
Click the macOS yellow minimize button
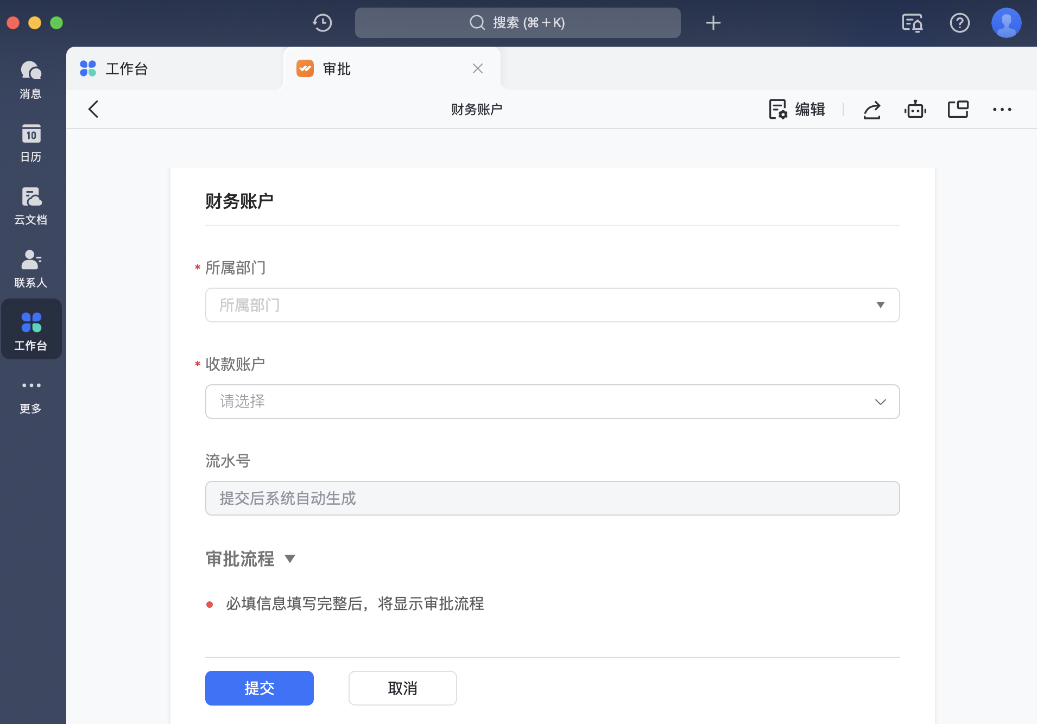coord(35,23)
